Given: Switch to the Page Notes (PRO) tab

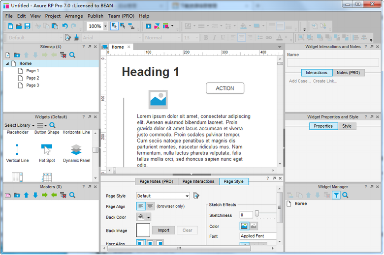Looking at the screenshot, I should [x=156, y=181].
